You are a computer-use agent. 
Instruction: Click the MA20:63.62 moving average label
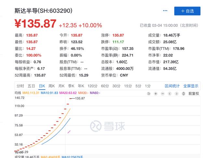coord(68,93)
